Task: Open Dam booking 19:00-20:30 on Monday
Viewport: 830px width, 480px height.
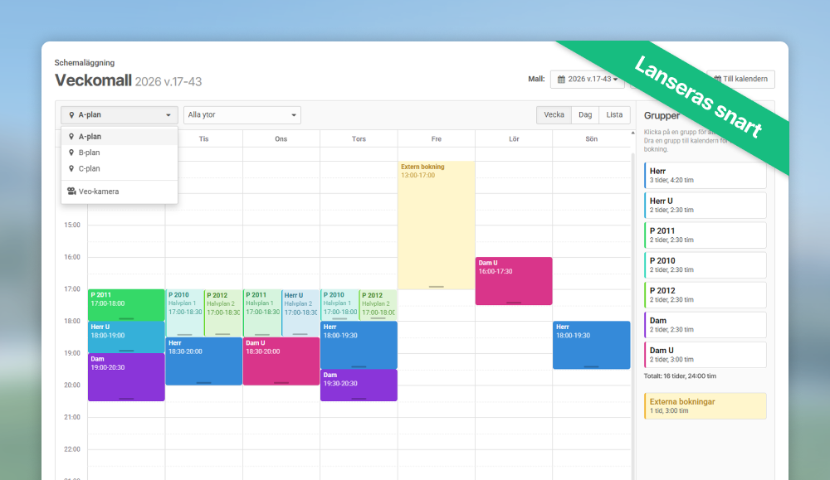Action: pyautogui.click(x=126, y=377)
